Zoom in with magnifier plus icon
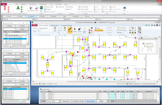This screenshot has height=105, width=162. tap(139, 28)
